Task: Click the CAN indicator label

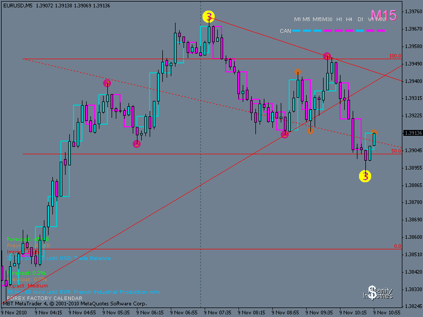Action: pos(286,31)
